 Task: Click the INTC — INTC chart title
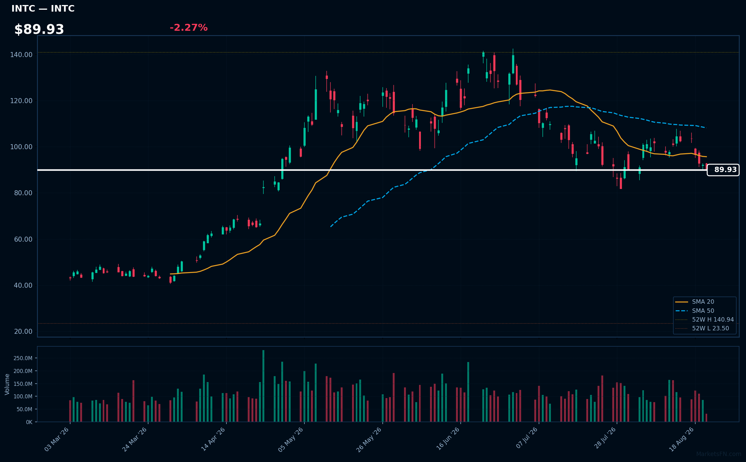43,8
